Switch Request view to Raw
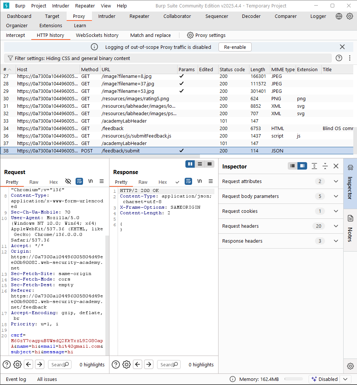This screenshot has width=357, height=385. pyautogui.click(x=34, y=182)
